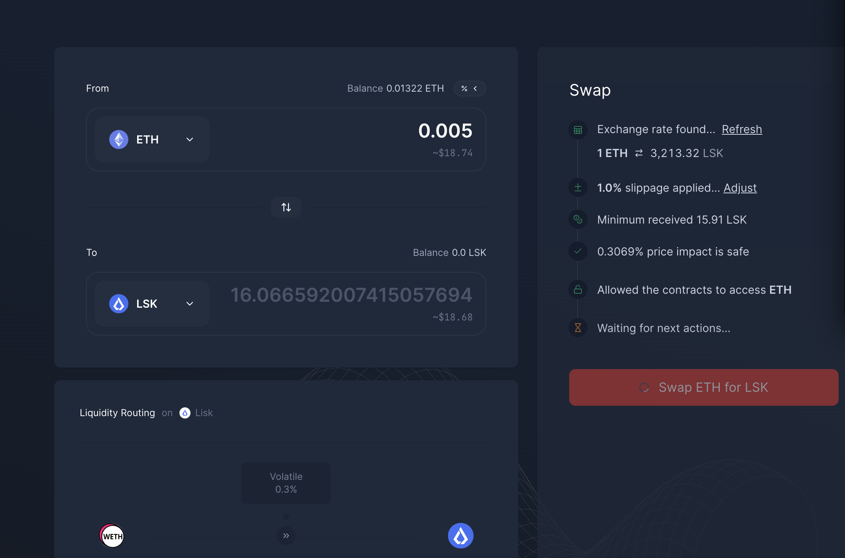845x558 pixels.
Task: Click the 0.005 From amount field
Action: (x=445, y=131)
